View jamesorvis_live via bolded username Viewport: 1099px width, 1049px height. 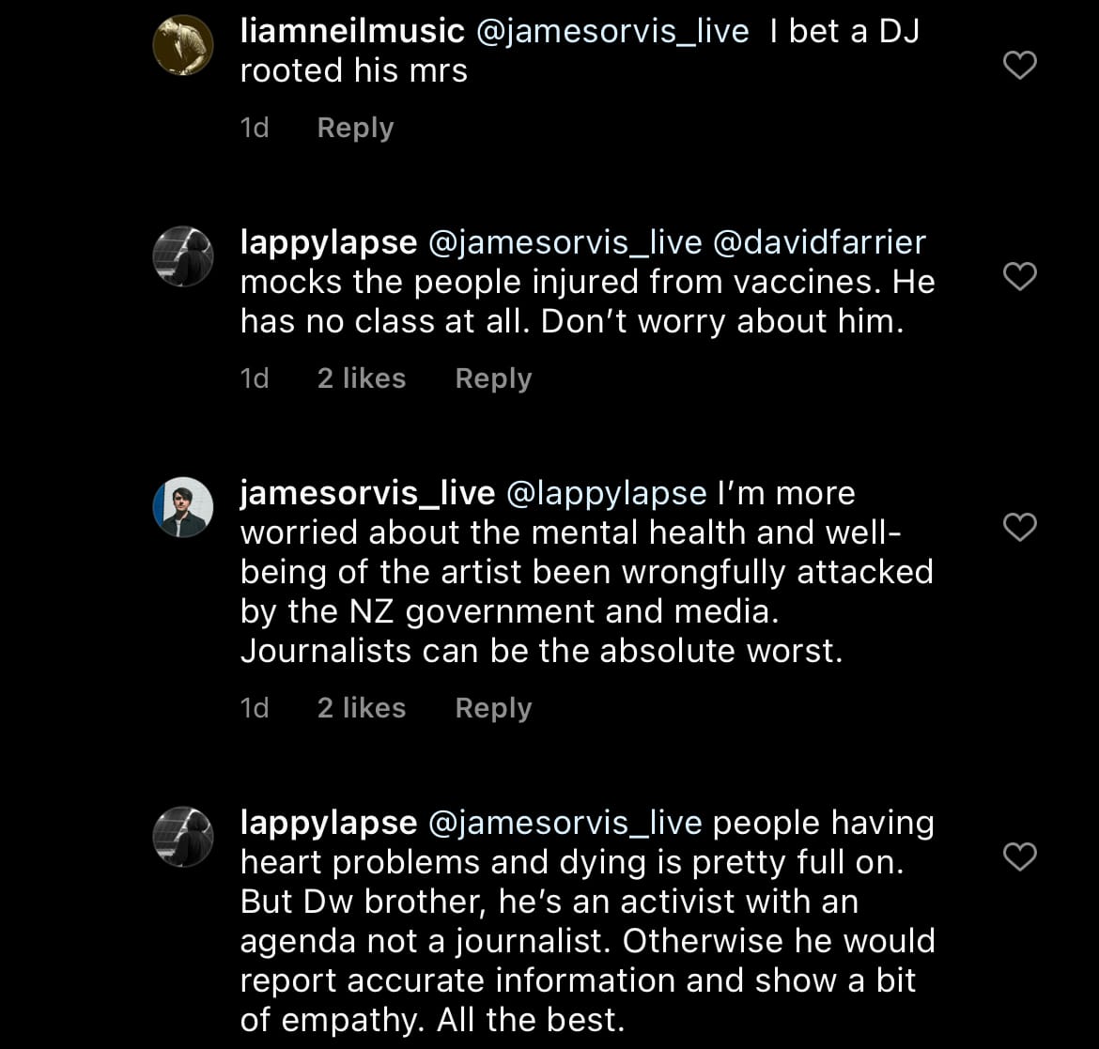[366, 492]
